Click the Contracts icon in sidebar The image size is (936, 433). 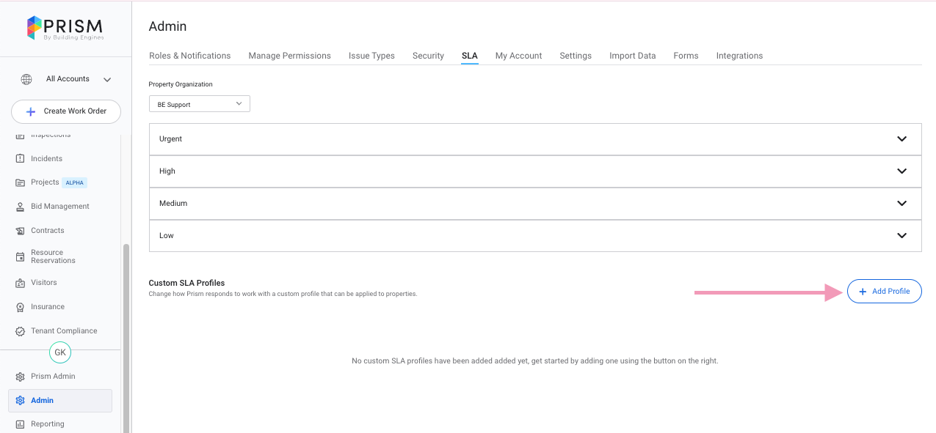(21, 231)
